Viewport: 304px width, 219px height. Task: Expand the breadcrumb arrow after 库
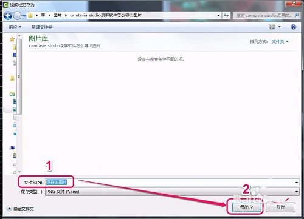(49, 15)
